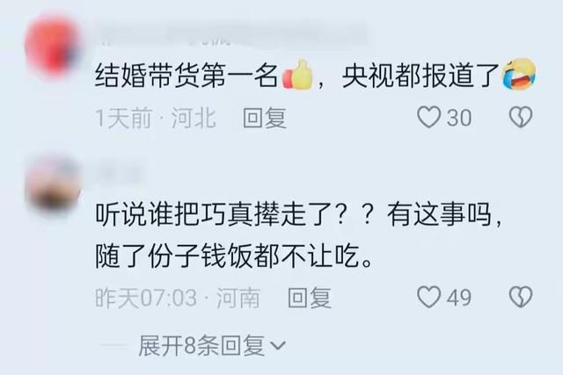Tap the like count 30
The width and height of the screenshot is (563, 375).
(x=459, y=118)
